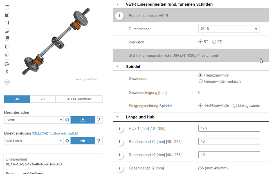The image size is (274, 174).
Task: Select ED Werkstoff radio button
Action: click(214, 42)
